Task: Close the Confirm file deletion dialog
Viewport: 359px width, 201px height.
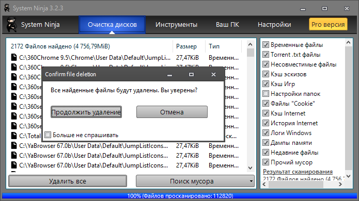Action: 213,74
